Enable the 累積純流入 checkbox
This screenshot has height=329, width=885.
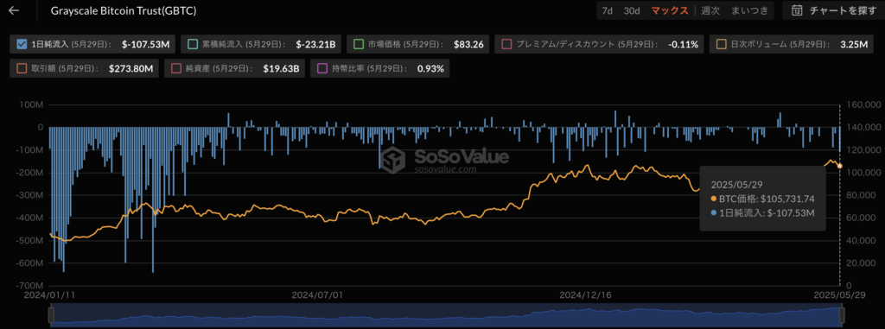193,43
